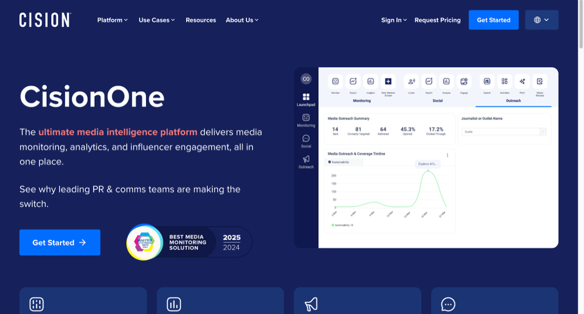Image resolution: width=584 pixels, height=314 pixels.
Task: Click the megaphone icon on third bottom card
Action: click(311, 304)
